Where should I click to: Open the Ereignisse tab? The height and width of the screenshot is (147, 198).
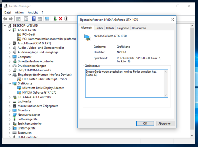123,28
